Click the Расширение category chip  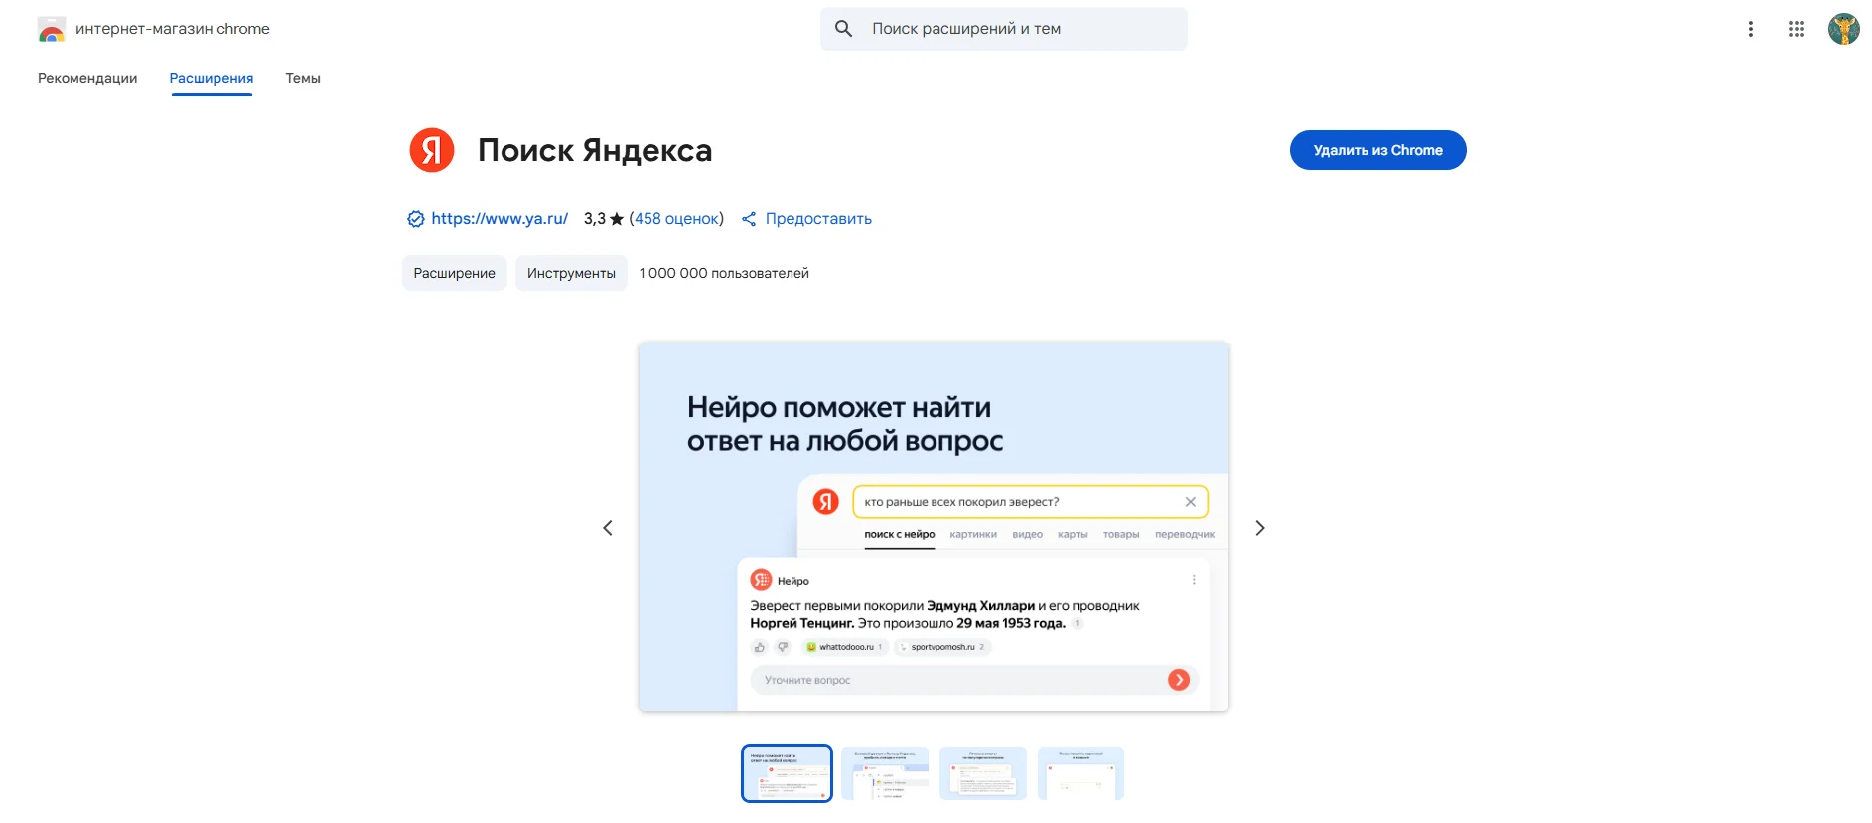(455, 273)
